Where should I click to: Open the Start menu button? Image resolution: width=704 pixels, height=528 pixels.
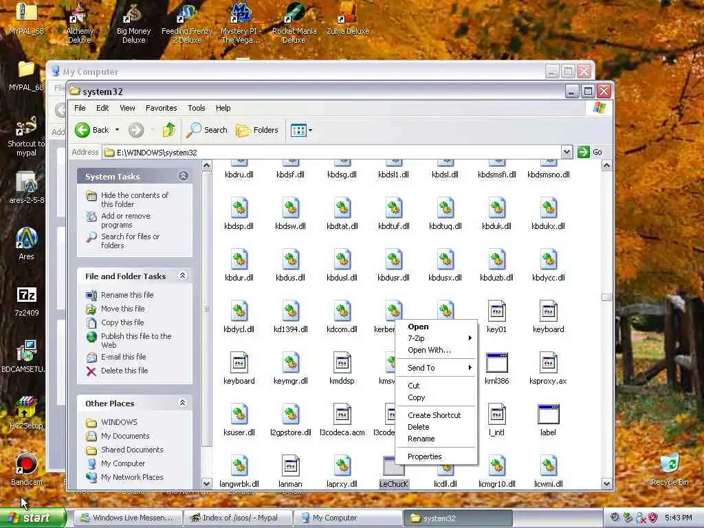tap(33, 518)
